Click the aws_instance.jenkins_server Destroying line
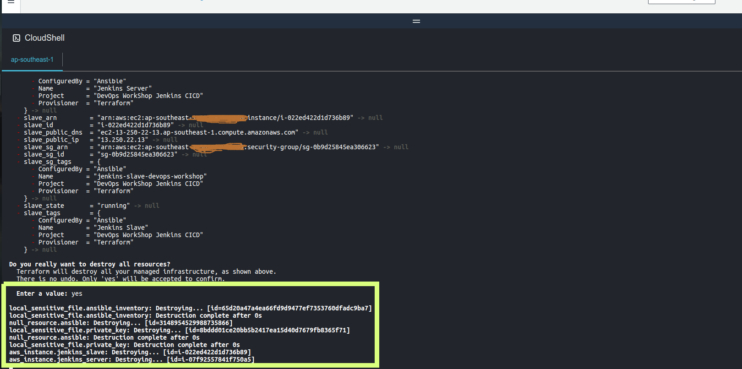 (132, 359)
